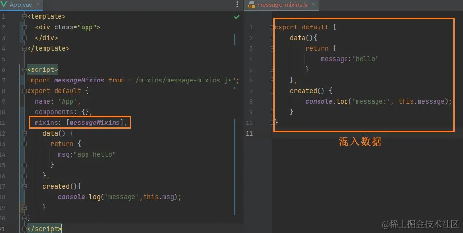Click created() declaration in message-mixins.js
463x233 pixels.
(311, 91)
